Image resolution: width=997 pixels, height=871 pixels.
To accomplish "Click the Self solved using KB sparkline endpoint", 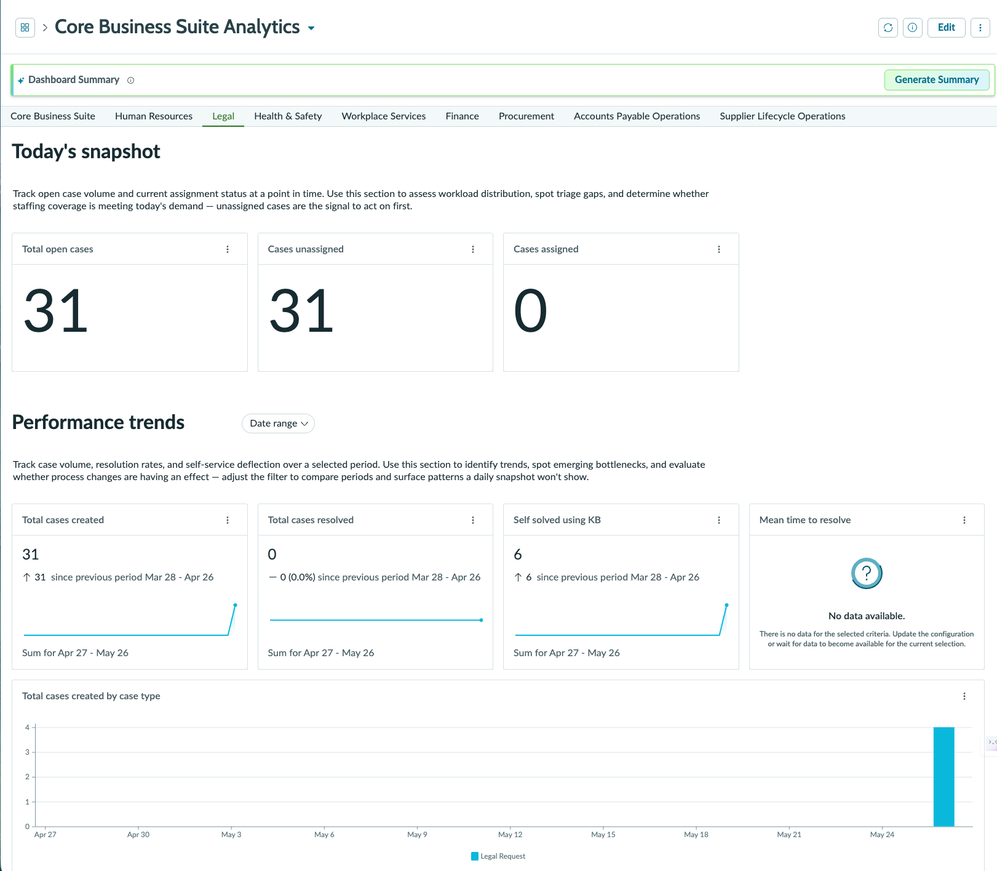I will click(726, 605).
